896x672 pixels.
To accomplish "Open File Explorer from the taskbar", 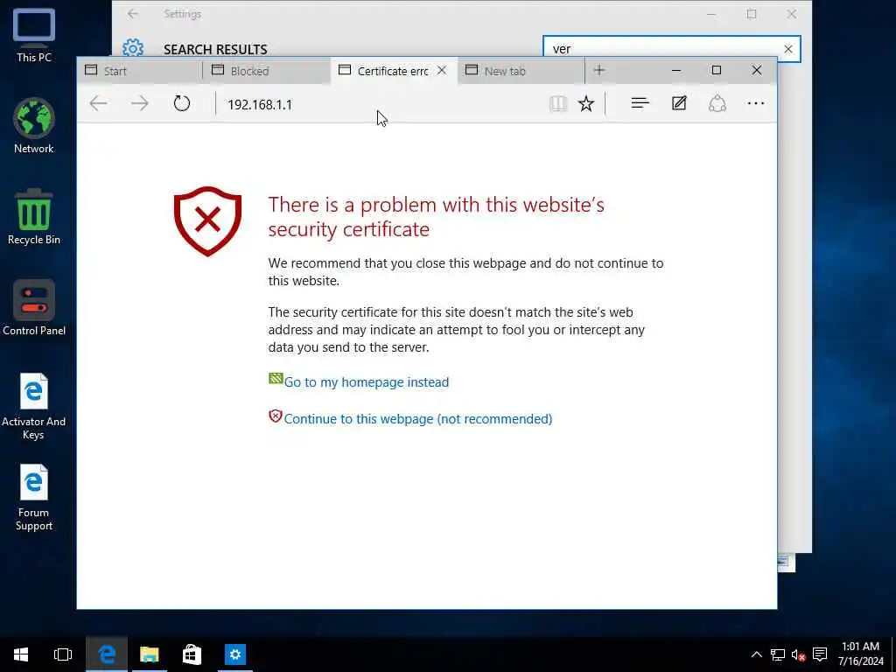I will pos(149,654).
